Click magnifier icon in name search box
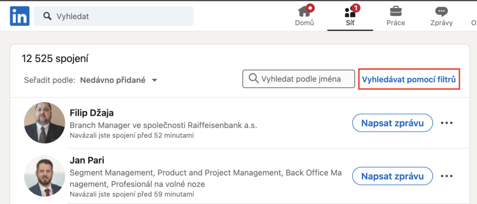This screenshot has height=204, width=477. point(253,79)
